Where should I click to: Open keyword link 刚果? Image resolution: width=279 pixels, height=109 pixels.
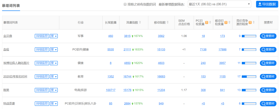6,90
